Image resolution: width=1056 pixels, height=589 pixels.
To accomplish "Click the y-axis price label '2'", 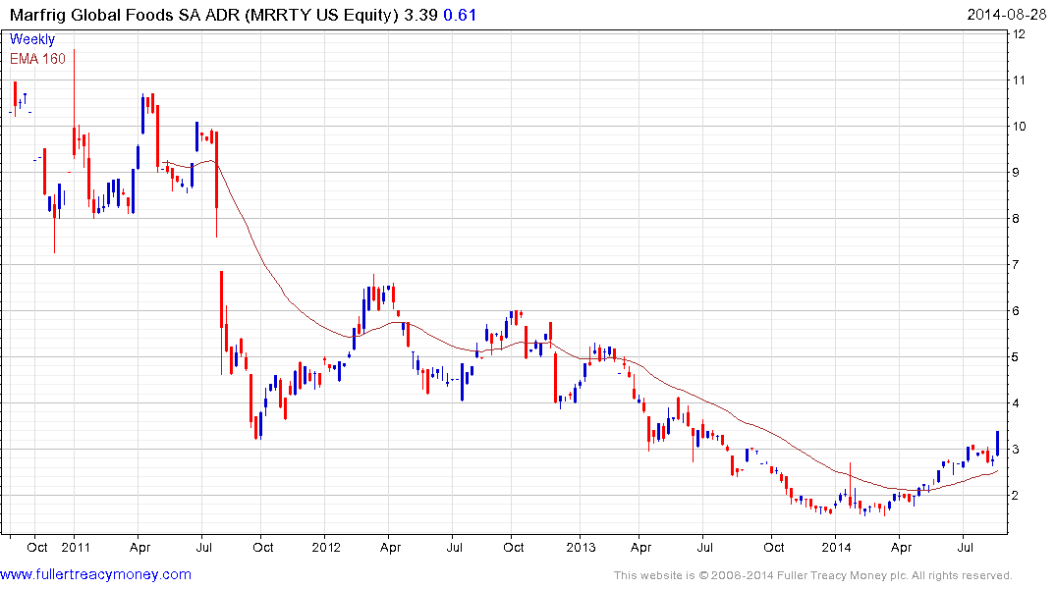I will 1017,496.
